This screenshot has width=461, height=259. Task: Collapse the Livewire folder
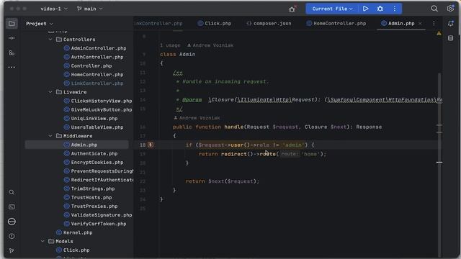(x=50, y=92)
